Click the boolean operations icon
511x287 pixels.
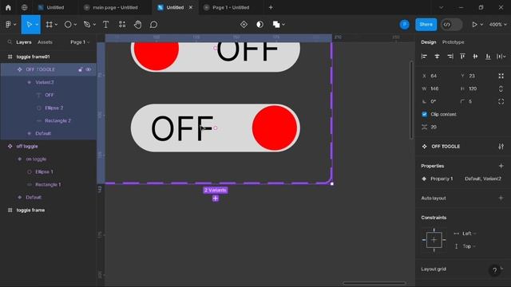click(276, 25)
